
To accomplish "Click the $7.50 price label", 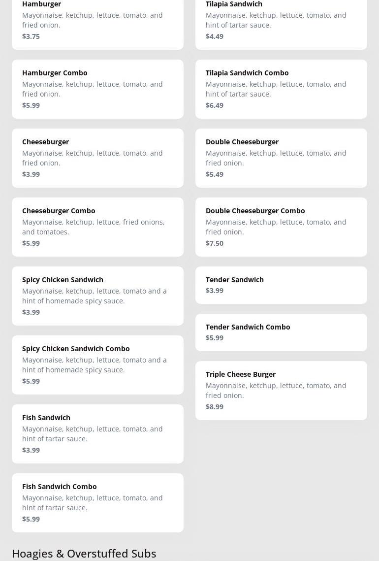I will (215, 243).
